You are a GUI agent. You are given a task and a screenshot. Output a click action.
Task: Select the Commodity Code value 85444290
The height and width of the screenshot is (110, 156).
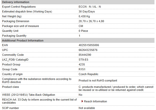(x=85, y=55)
